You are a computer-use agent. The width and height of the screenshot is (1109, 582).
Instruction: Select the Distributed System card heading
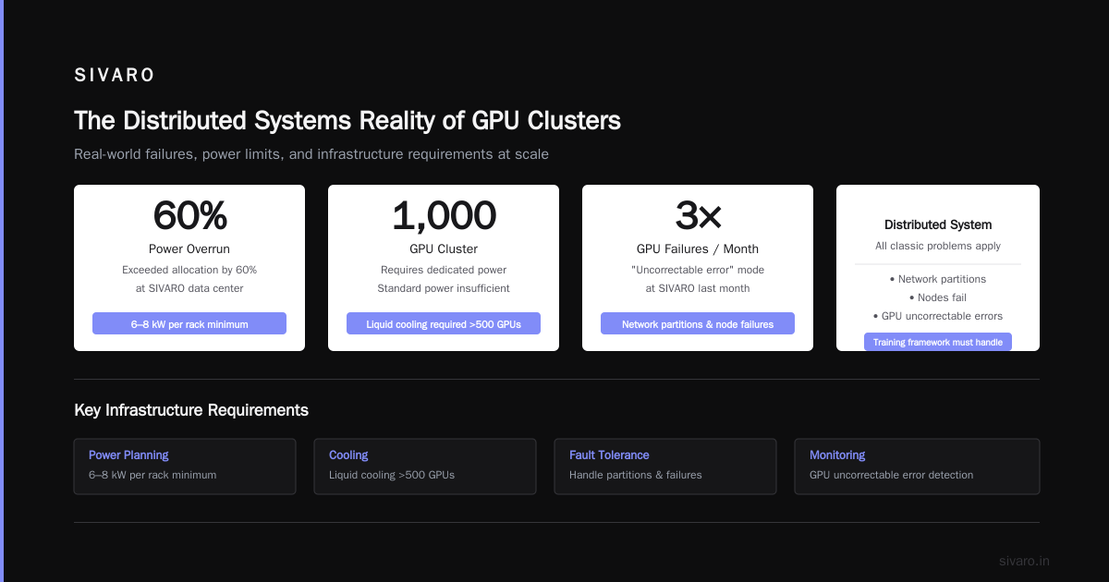[938, 224]
